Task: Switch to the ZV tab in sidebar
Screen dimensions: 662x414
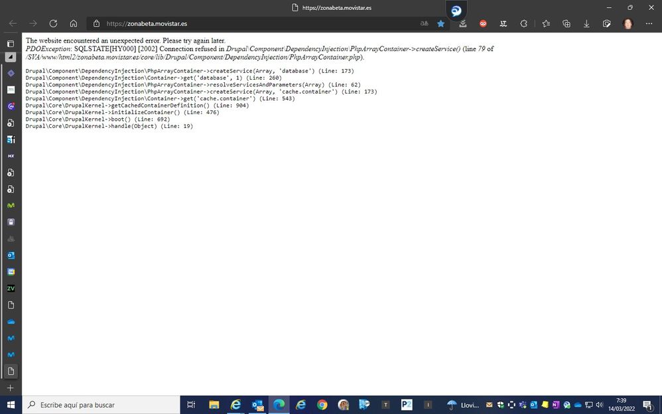Action: click(x=11, y=289)
